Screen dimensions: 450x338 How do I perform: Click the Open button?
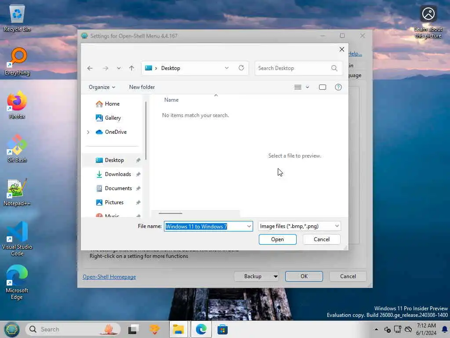(x=277, y=239)
